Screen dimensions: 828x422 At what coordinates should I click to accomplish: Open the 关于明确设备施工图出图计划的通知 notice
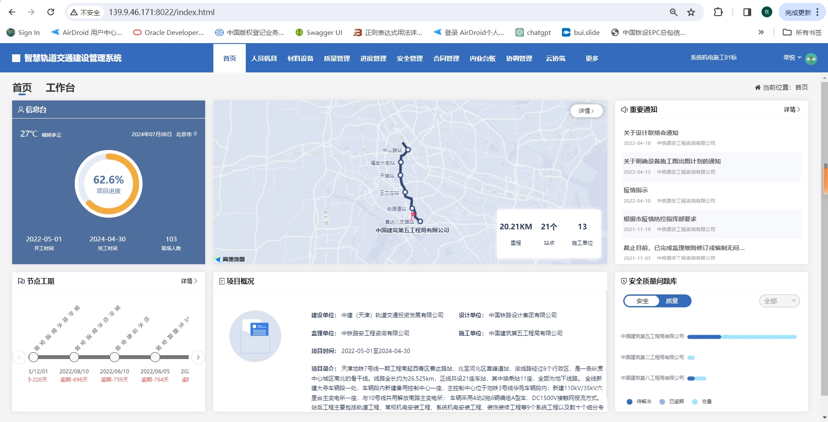pos(672,161)
